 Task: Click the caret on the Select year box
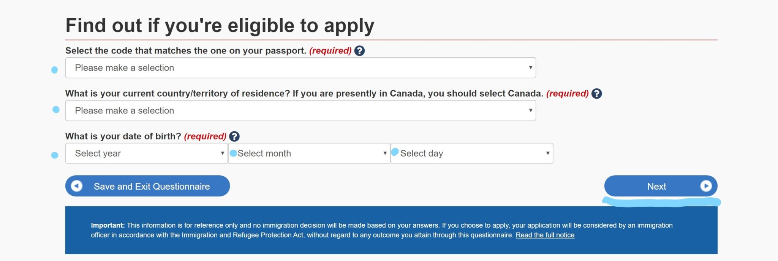pyautogui.click(x=222, y=154)
